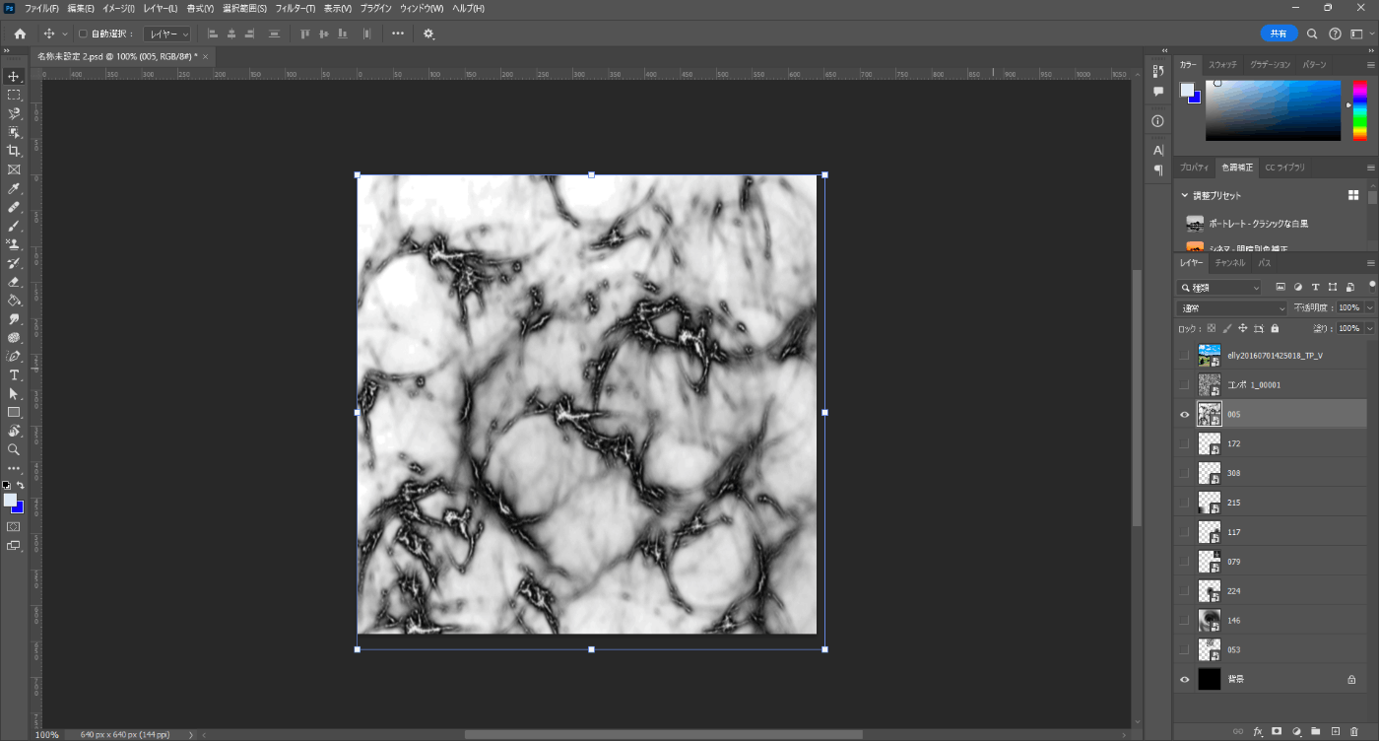Open the search icon in top bar
Screen dimensions: 1379x741
(x=1312, y=34)
